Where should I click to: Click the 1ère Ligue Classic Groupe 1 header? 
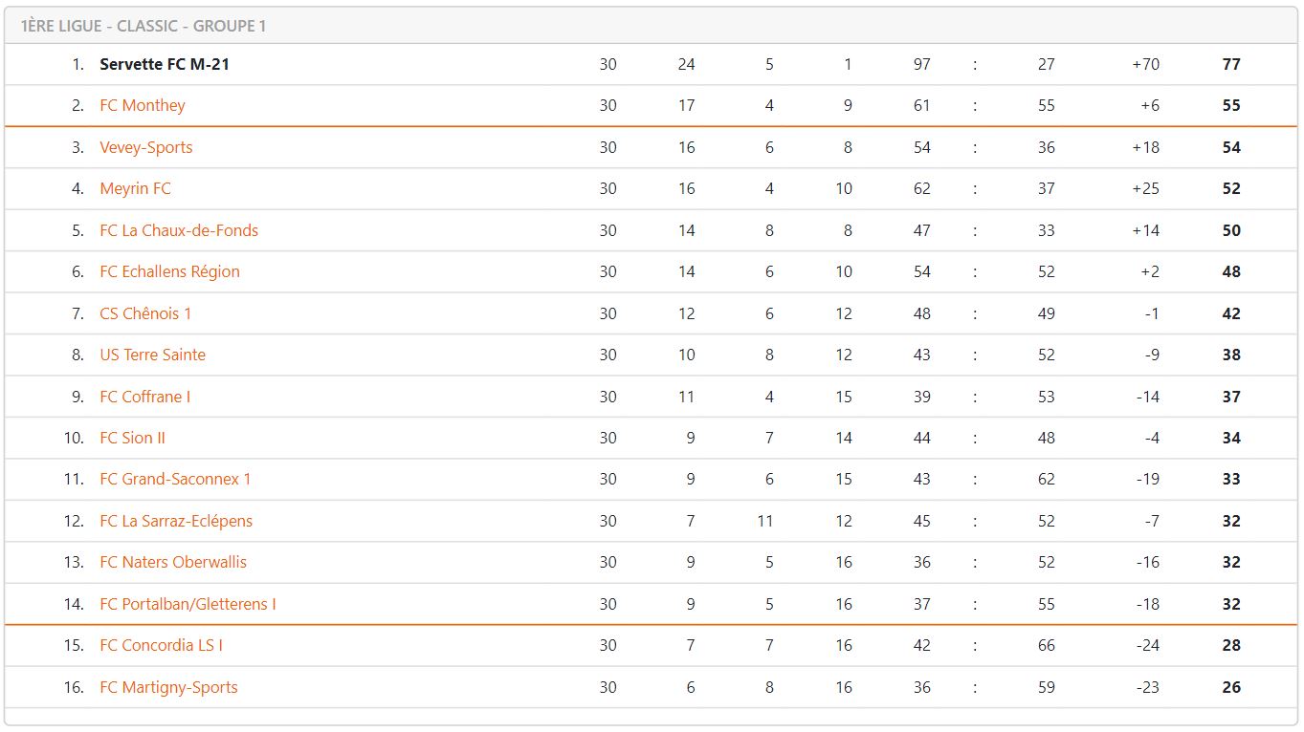[x=143, y=26]
